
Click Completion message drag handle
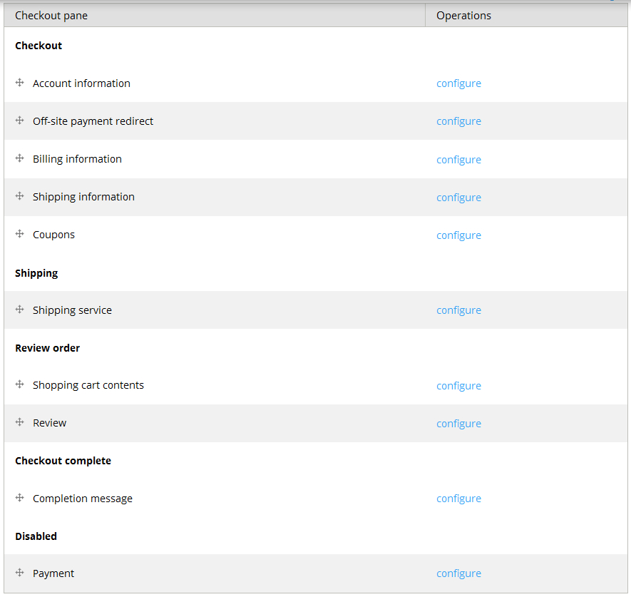tap(19, 498)
